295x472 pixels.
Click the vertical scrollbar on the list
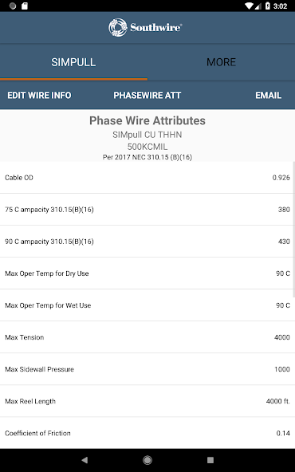click(293, 230)
